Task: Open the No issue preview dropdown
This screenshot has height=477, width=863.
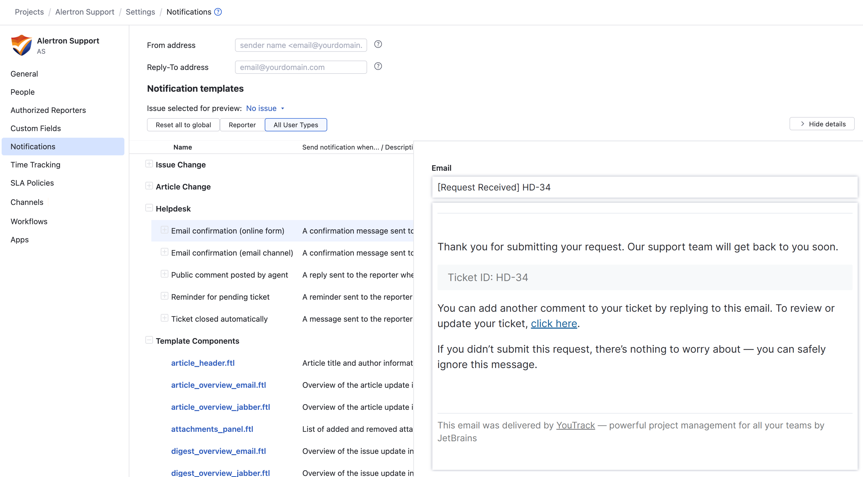Action: tap(265, 108)
